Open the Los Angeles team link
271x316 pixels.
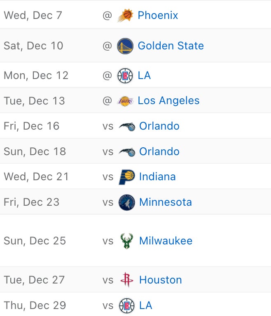(x=168, y=101)
